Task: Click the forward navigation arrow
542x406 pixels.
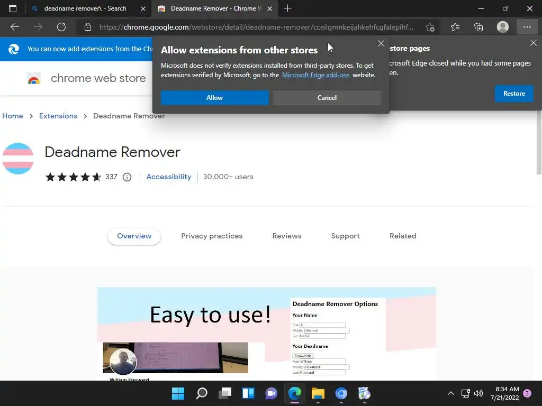Action: click(38, 27)
